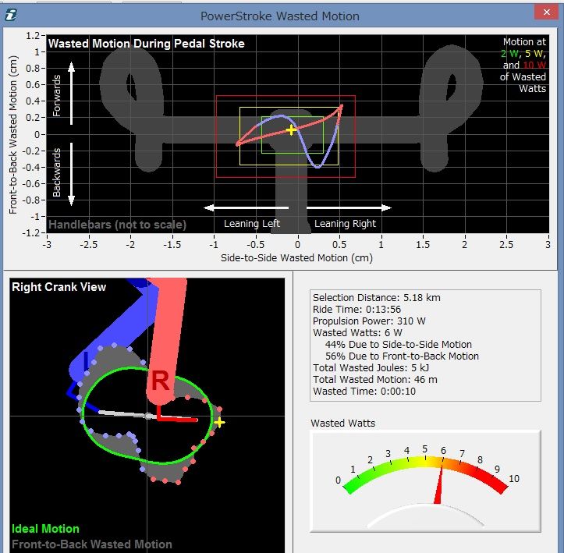Image resolution: width=564 pixels, height=553 pixels.
Task: Click the red needle on Wasted Watts gauge
Action: 438,485
